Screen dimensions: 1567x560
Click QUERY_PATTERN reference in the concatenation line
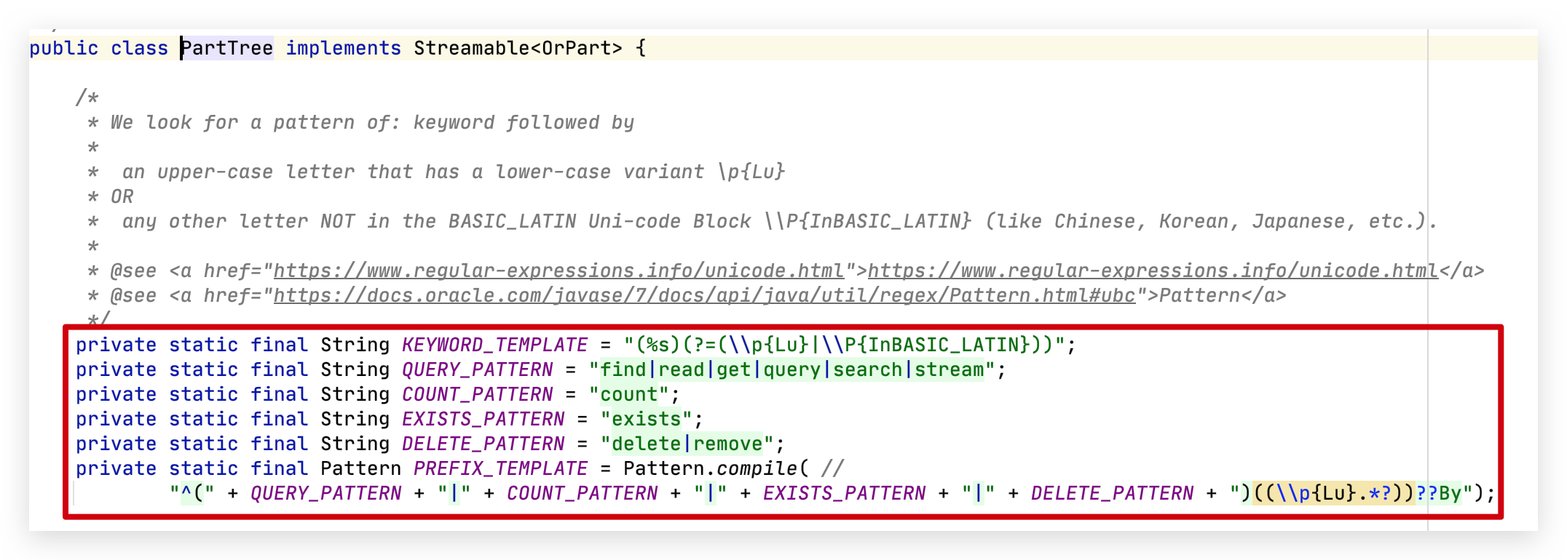click(325, 493)
